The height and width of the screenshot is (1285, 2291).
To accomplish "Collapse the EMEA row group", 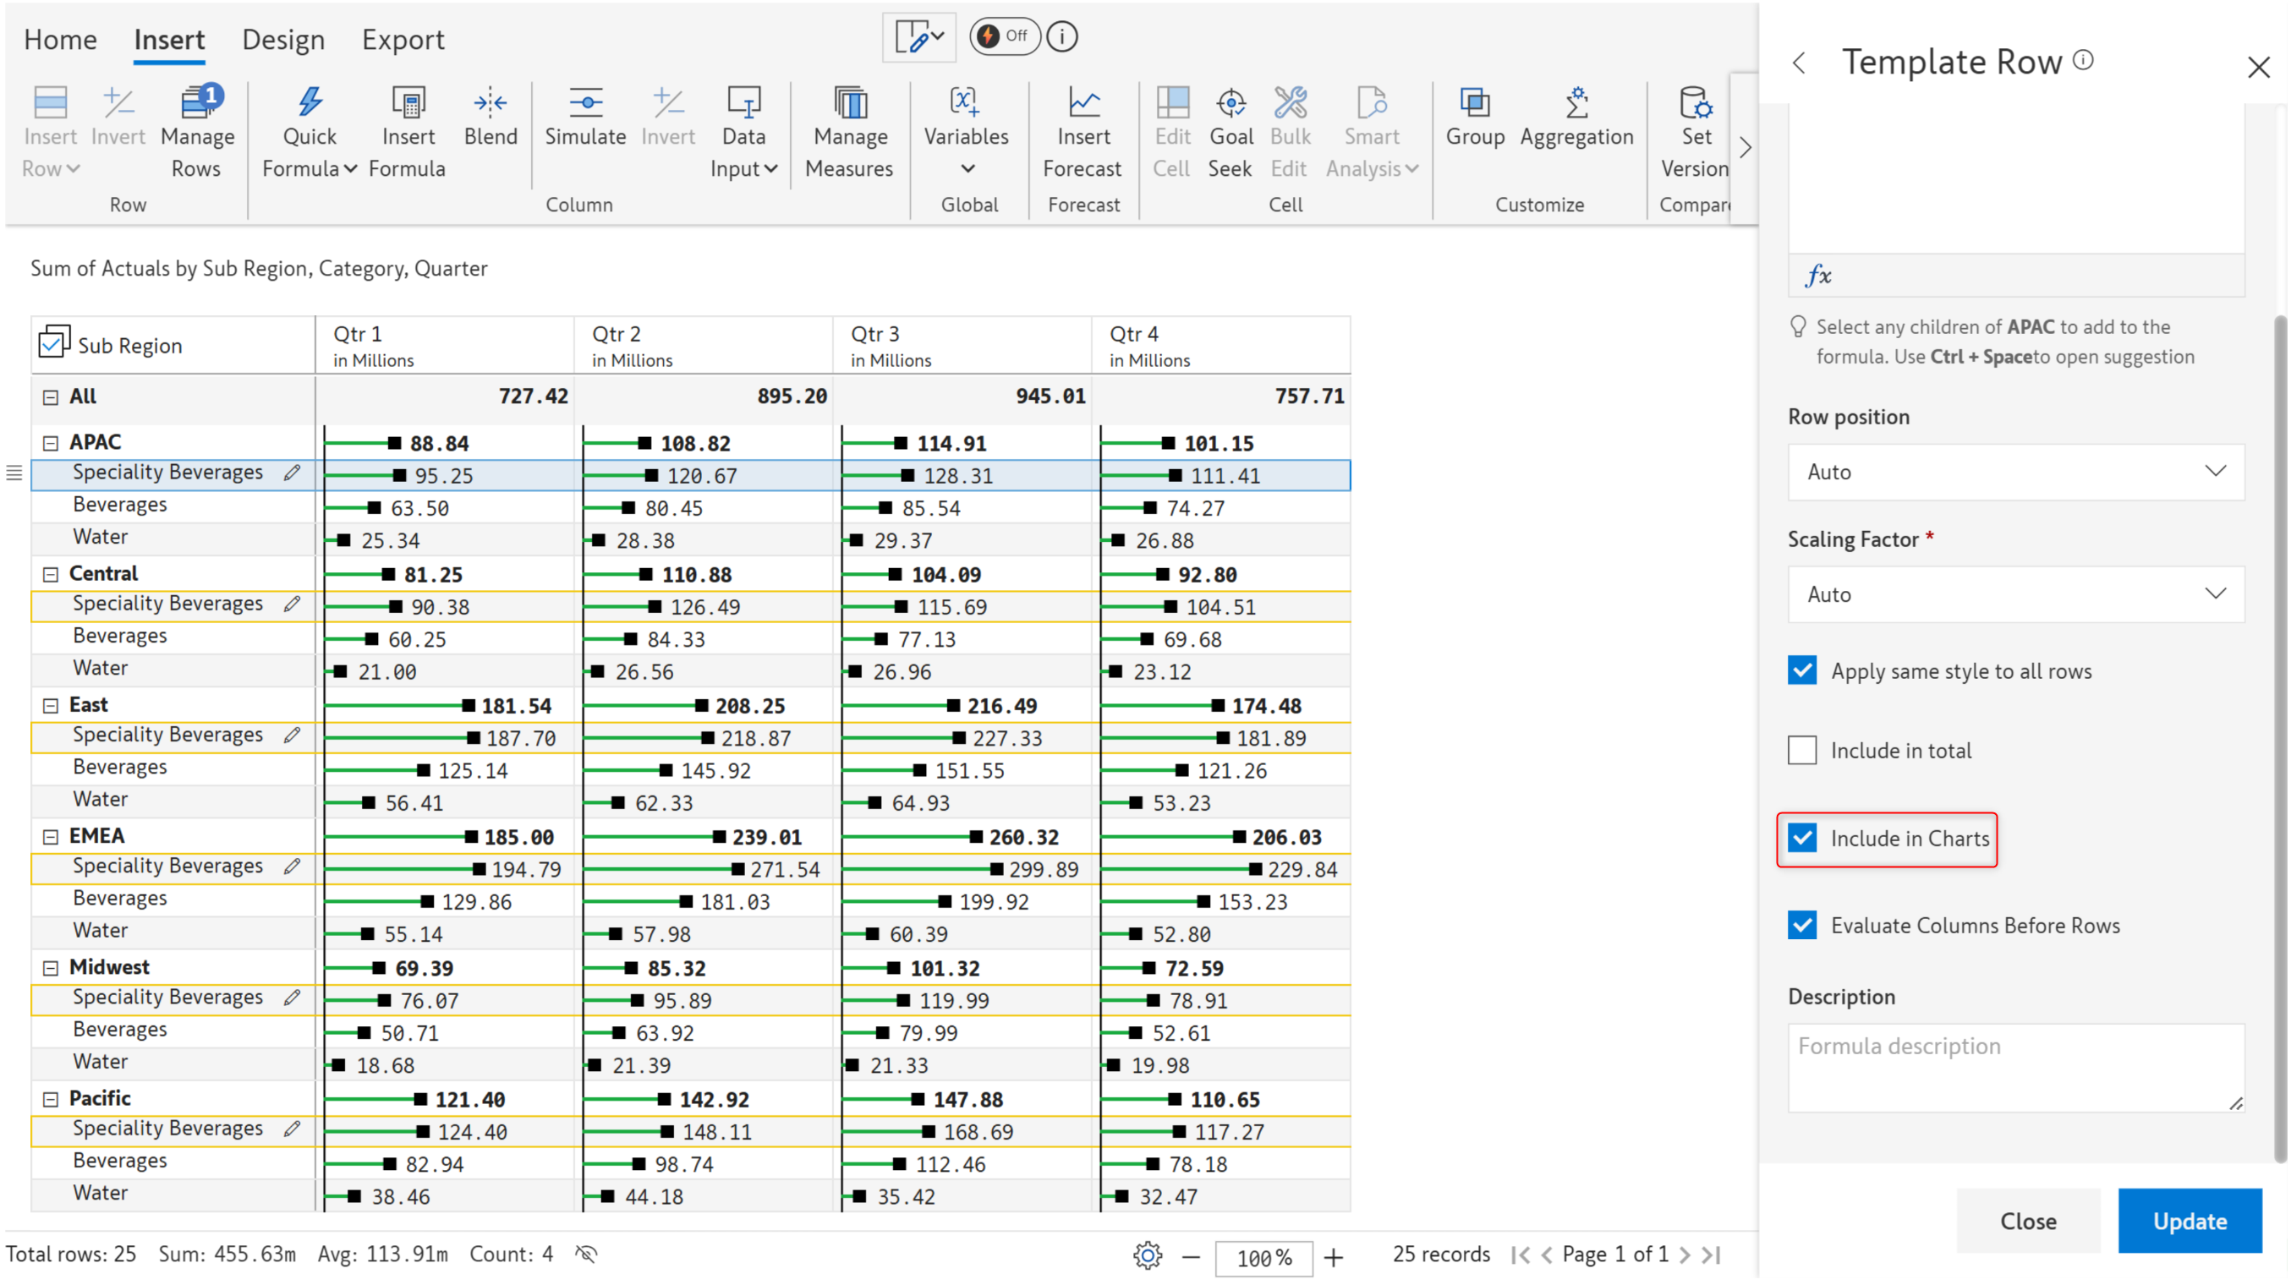I will pyautogui.click(x=51, y=837).
